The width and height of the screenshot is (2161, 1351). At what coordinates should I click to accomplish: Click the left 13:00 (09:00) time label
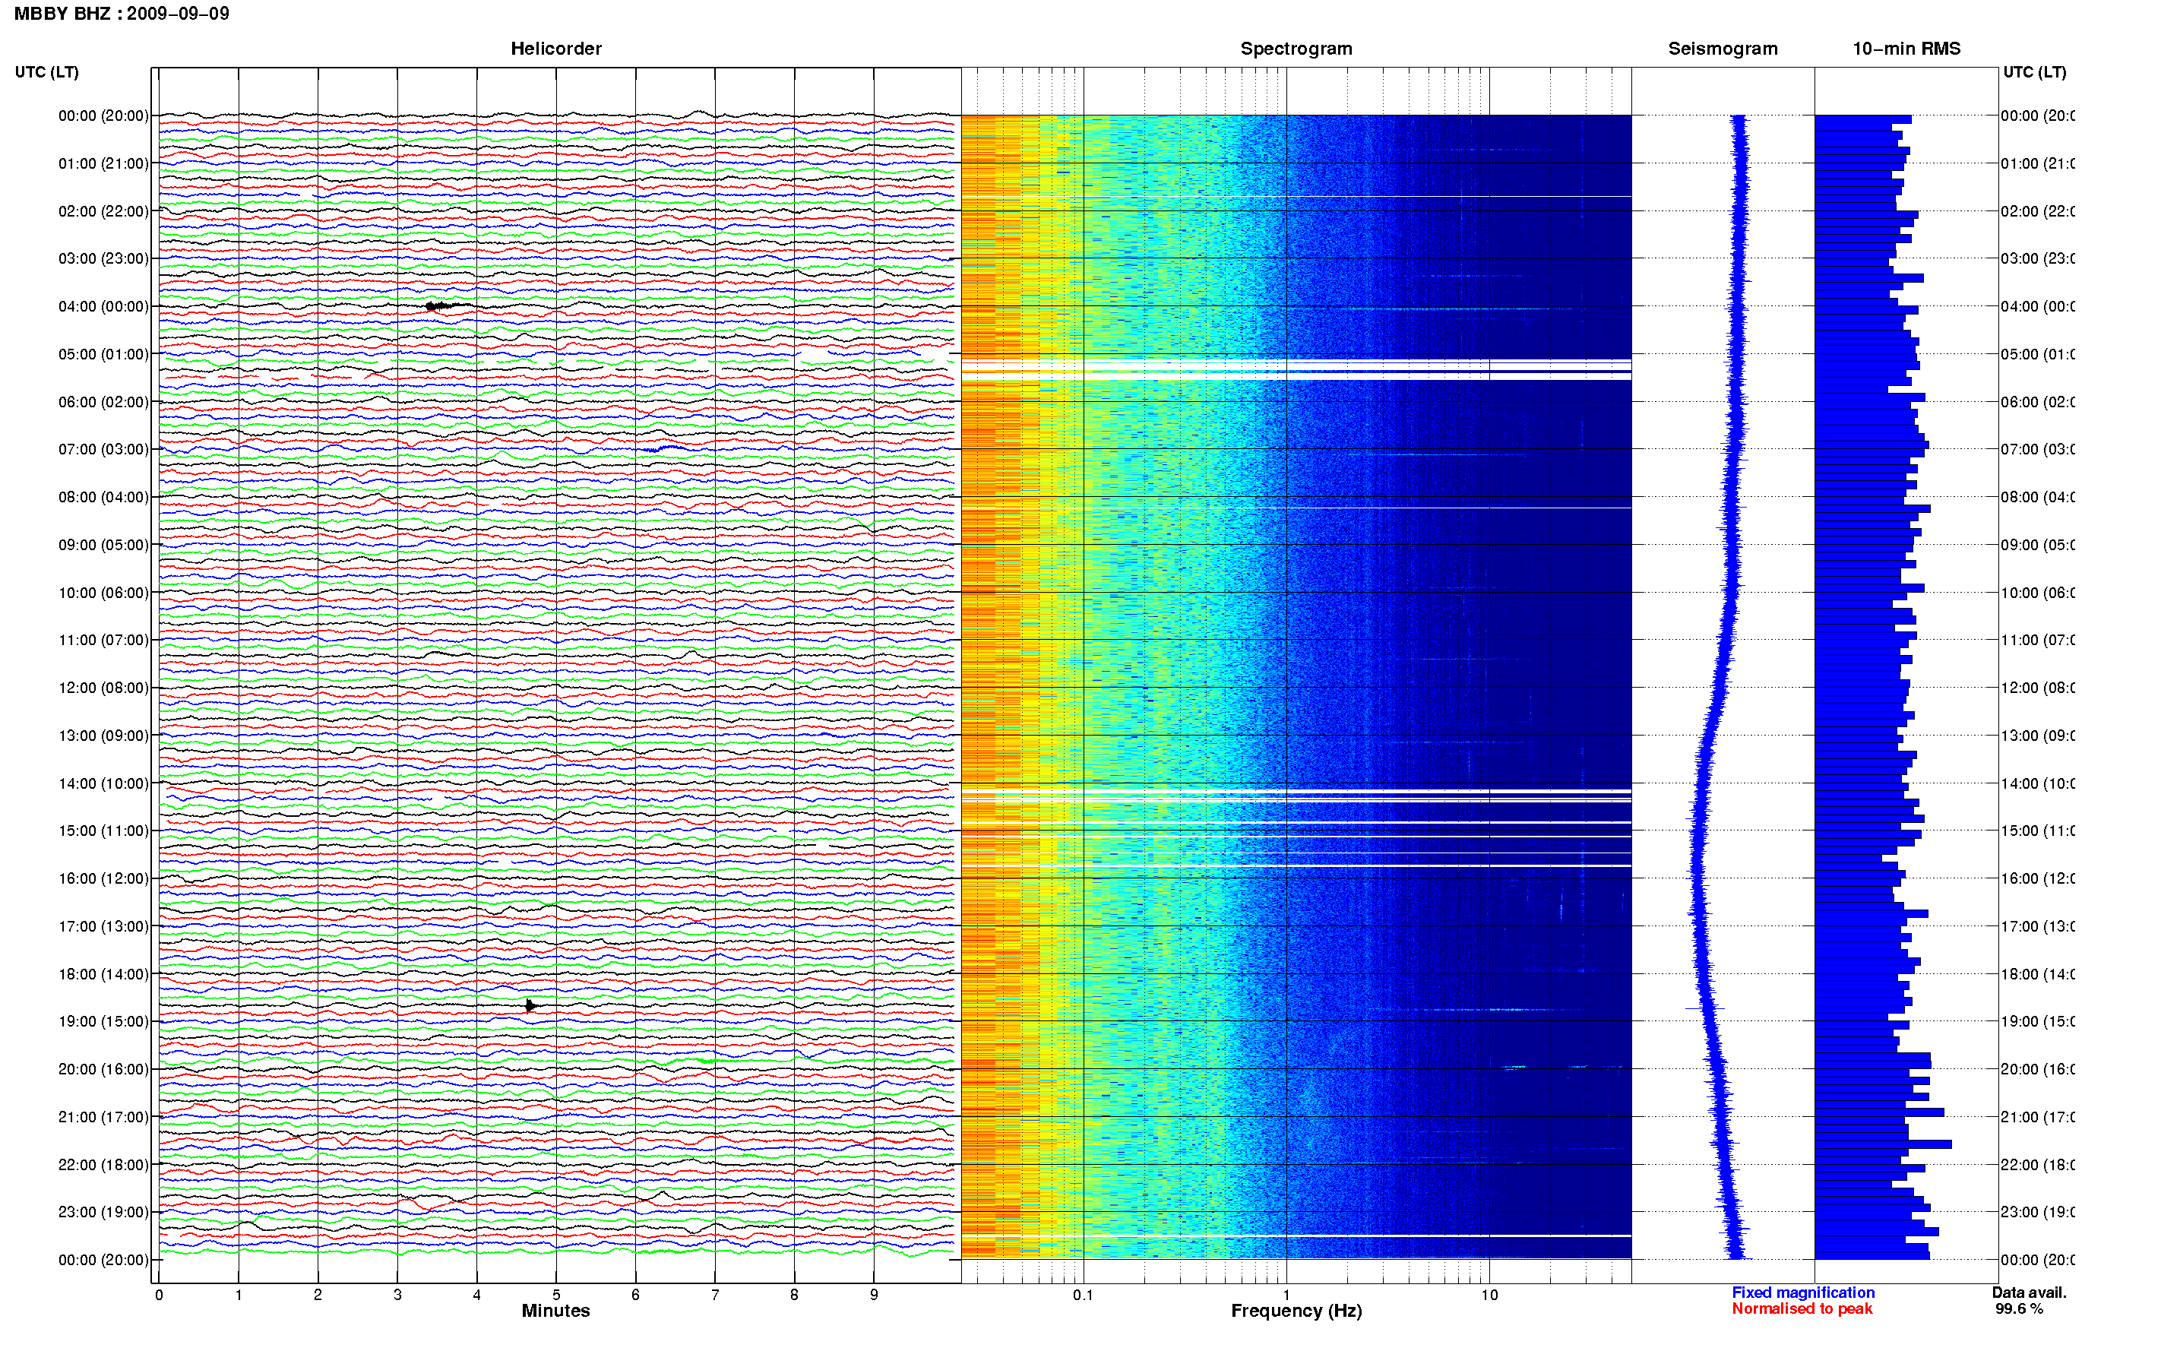(103, 736)
